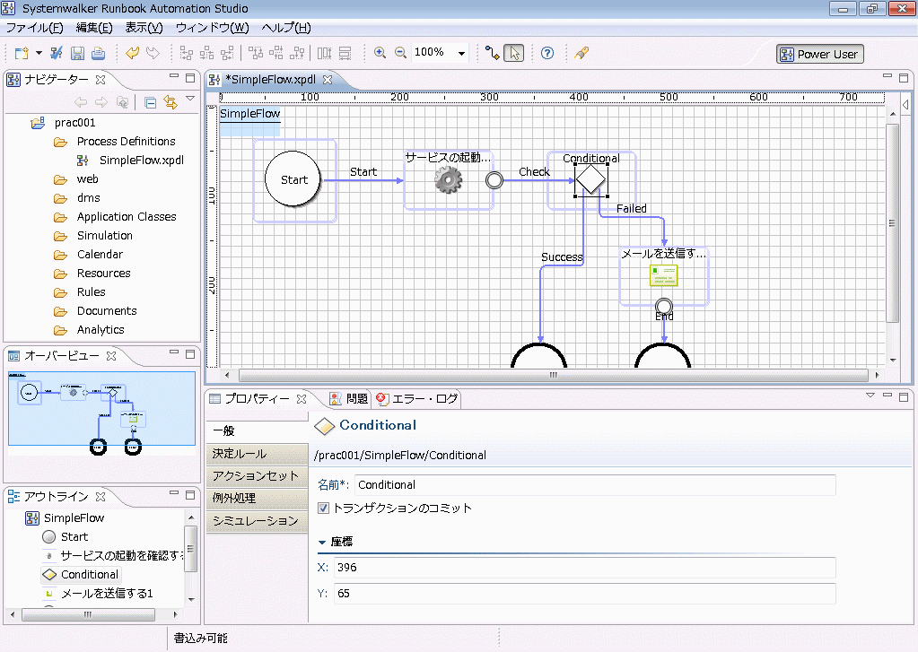Click the X coordinate field

584,568
